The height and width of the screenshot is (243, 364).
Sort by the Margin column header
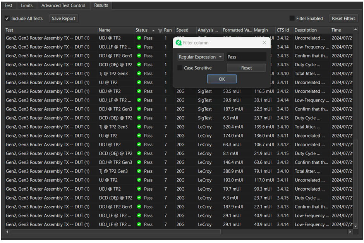point(261,30)
